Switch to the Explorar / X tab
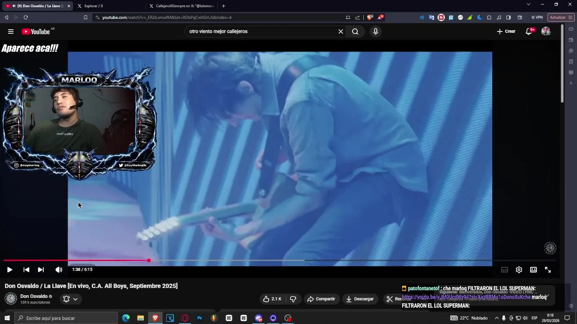The height and width of the screenshot is (324, 577). (x=108, y=6)
